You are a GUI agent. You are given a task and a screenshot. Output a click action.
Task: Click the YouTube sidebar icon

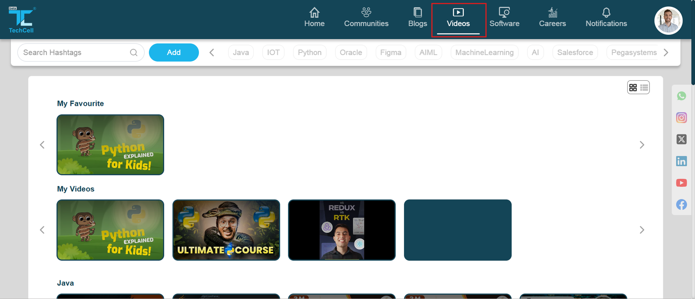click(681, 183)
